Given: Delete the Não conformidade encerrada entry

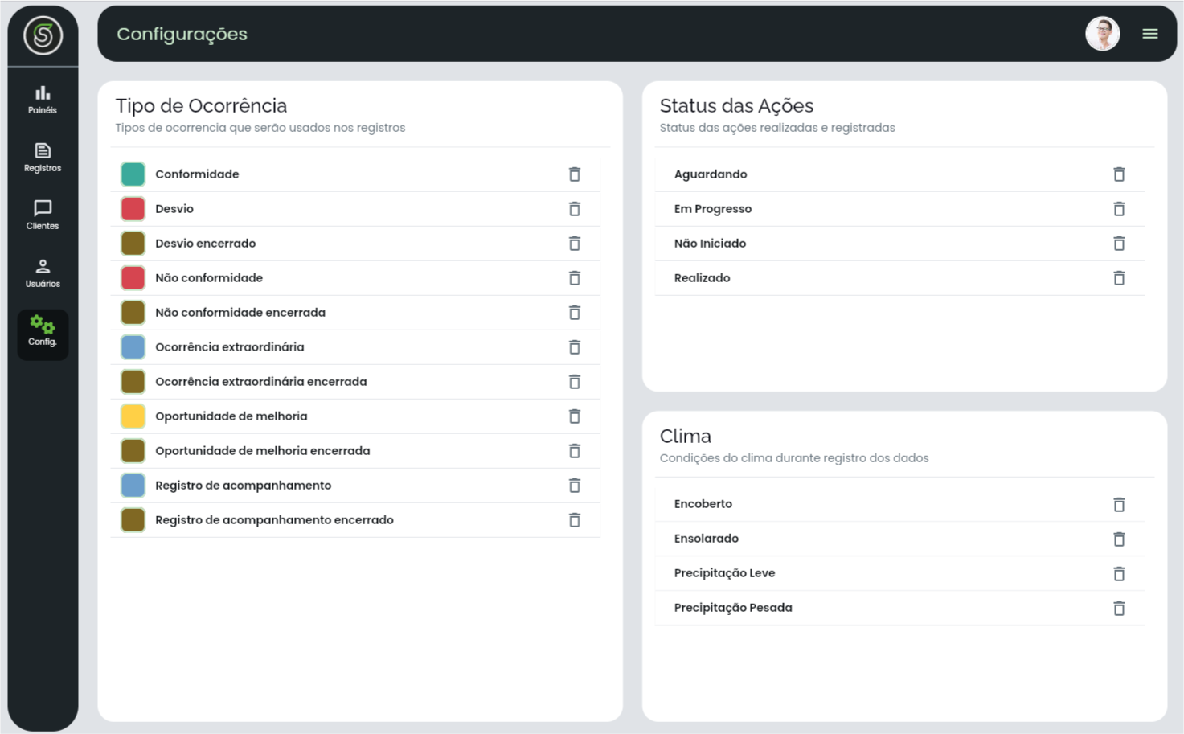Looking at the screenshot, I should pos(575,313).
